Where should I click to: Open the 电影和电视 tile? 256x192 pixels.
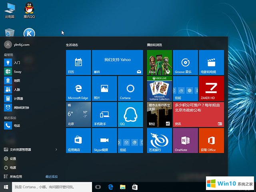pyautogui.click(x=211, y=62)
